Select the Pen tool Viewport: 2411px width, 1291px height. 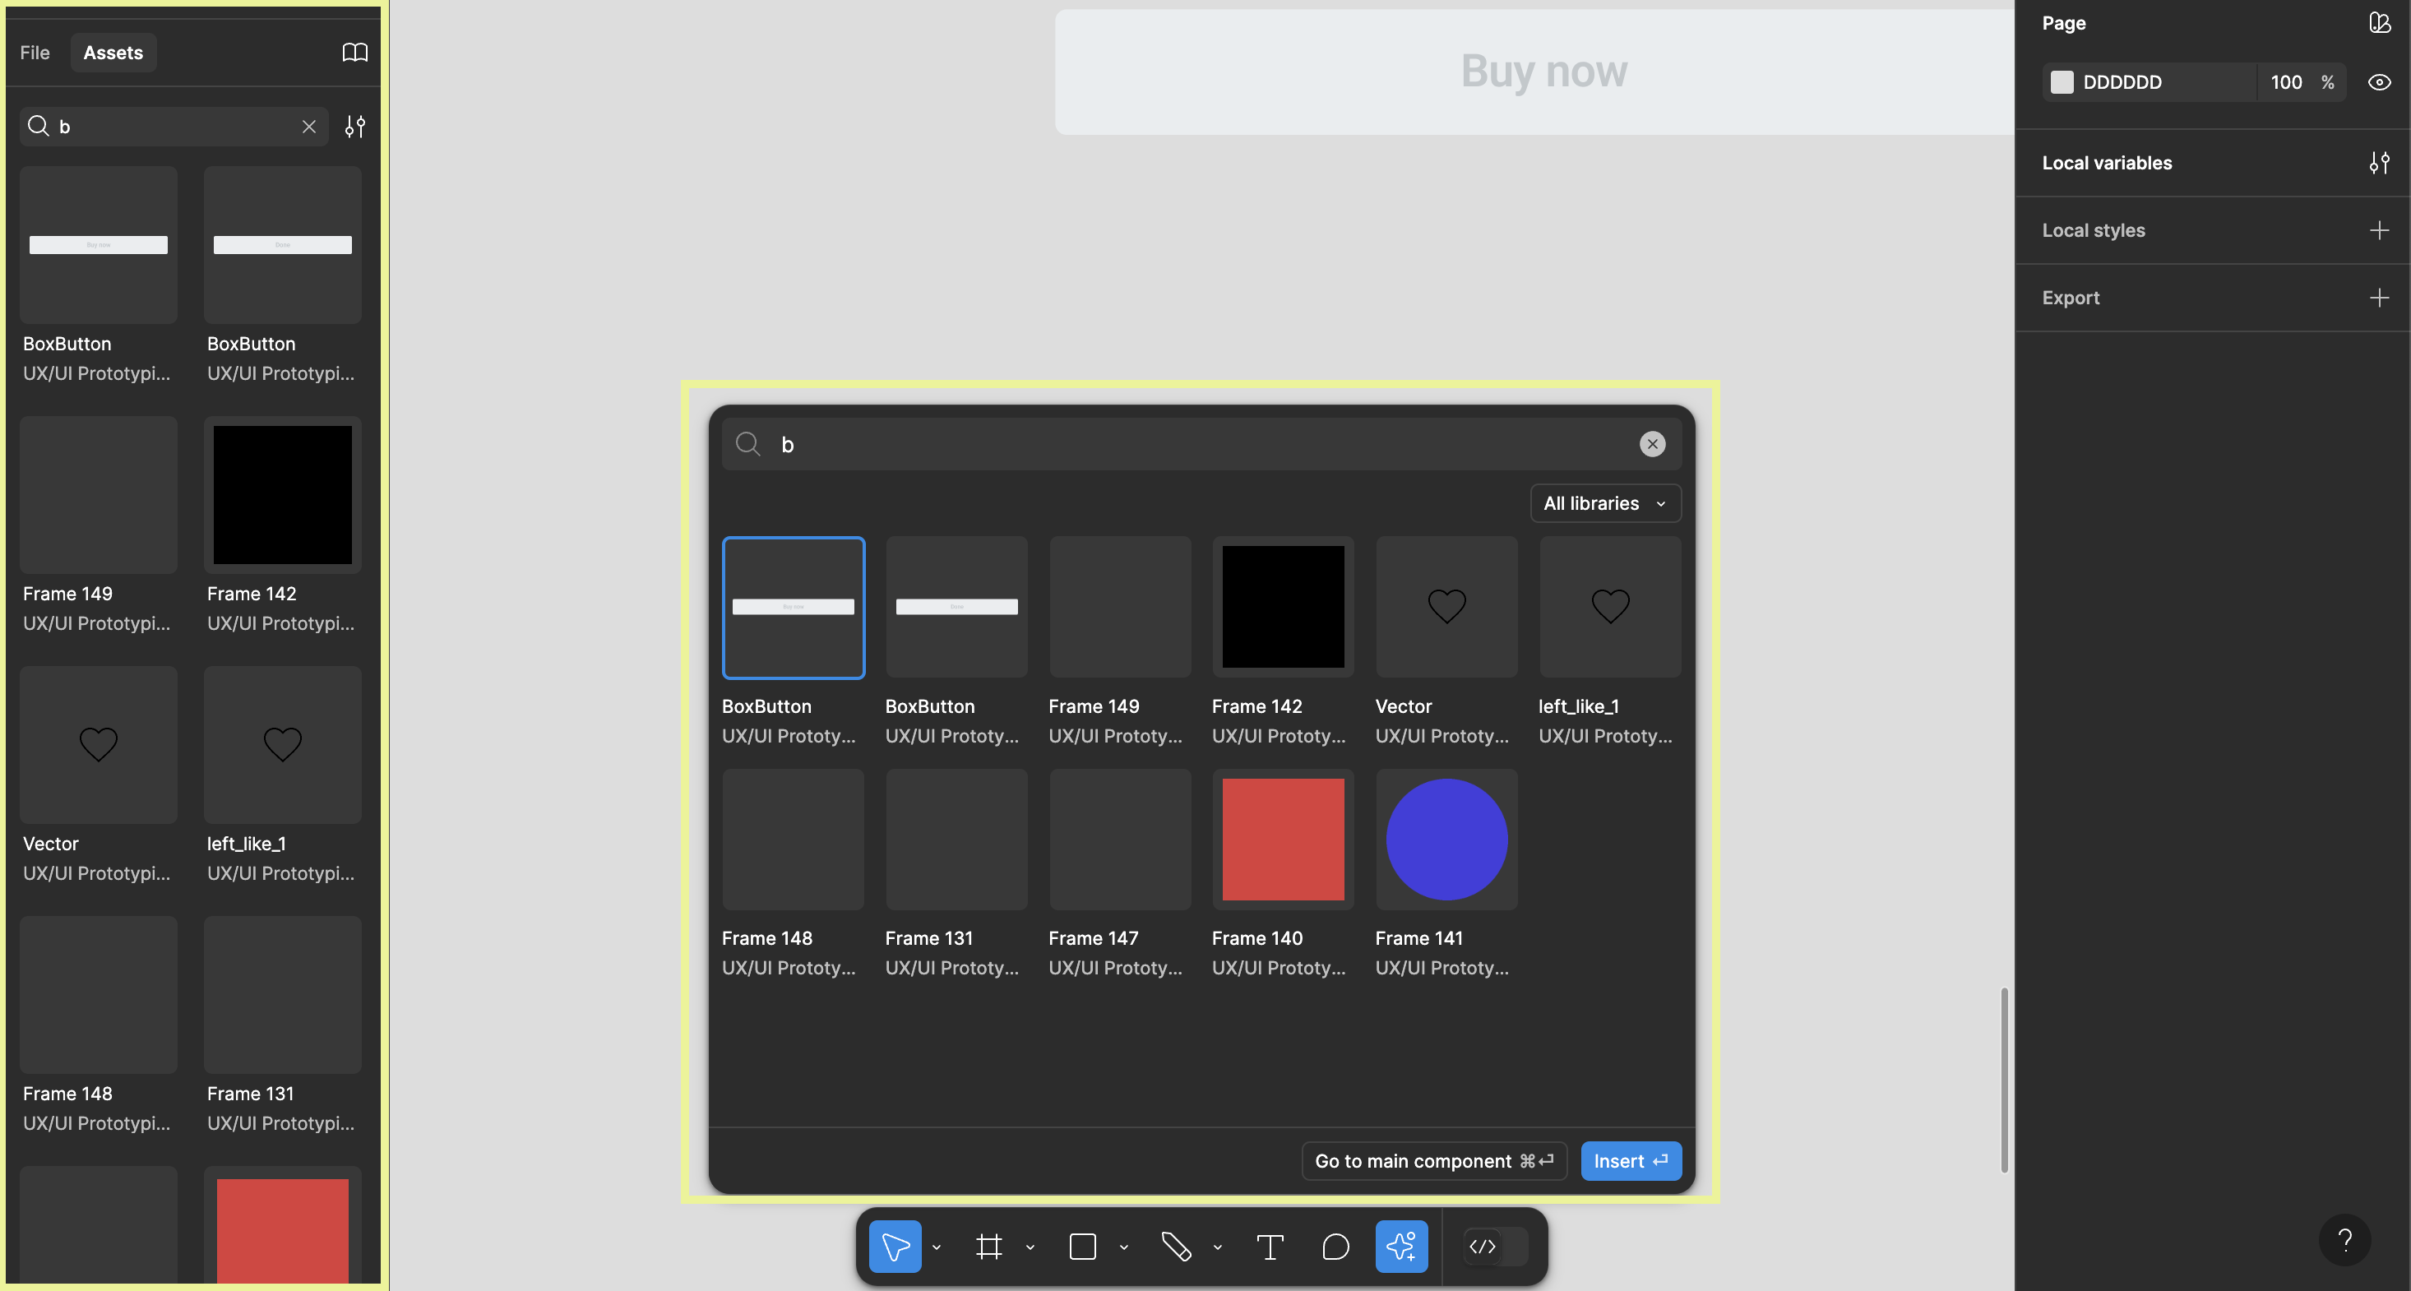pyautogui.click(x=1176, y=1246)
